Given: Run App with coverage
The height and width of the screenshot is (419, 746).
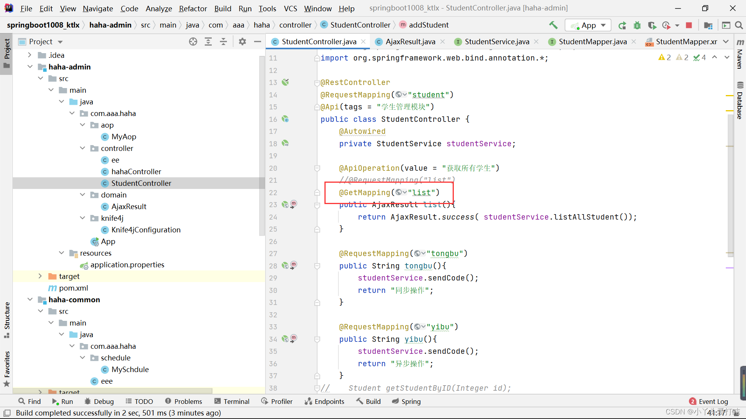Looking at the screenshot, I should (x=652, y=25).
